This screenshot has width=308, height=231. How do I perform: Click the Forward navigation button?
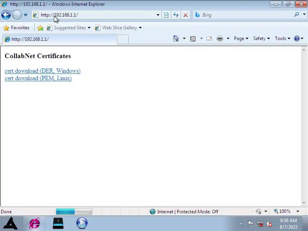[17, 15]
